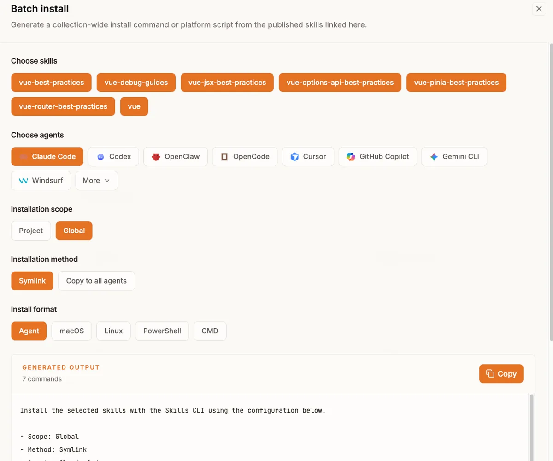Expand the More agents dropdown

coord(96,181)
